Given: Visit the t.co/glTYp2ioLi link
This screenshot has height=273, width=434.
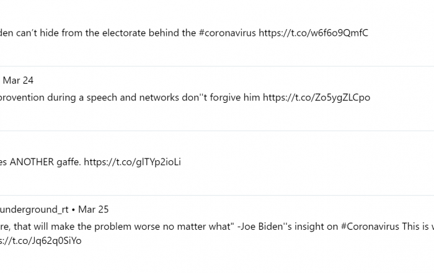Looking at the screenshot, I should (x=132, y=162).
